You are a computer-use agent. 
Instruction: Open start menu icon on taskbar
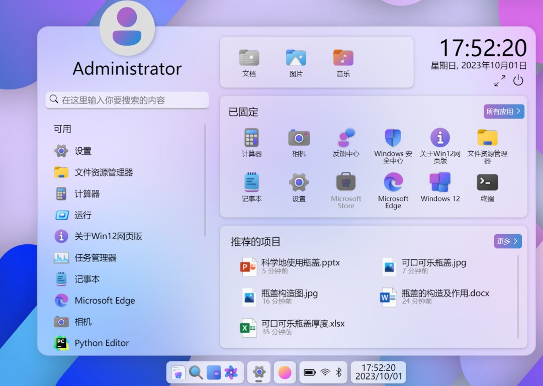coord(178,373)
